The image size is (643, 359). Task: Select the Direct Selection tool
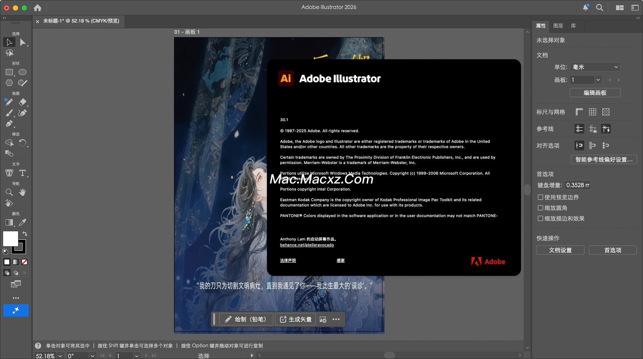coord(22,42)
